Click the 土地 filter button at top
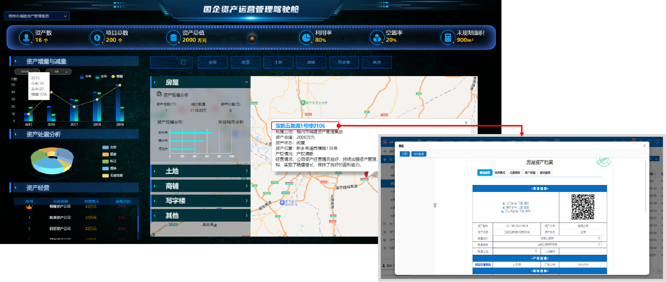This screenshot has width=666, height=282. coord(278,62)
